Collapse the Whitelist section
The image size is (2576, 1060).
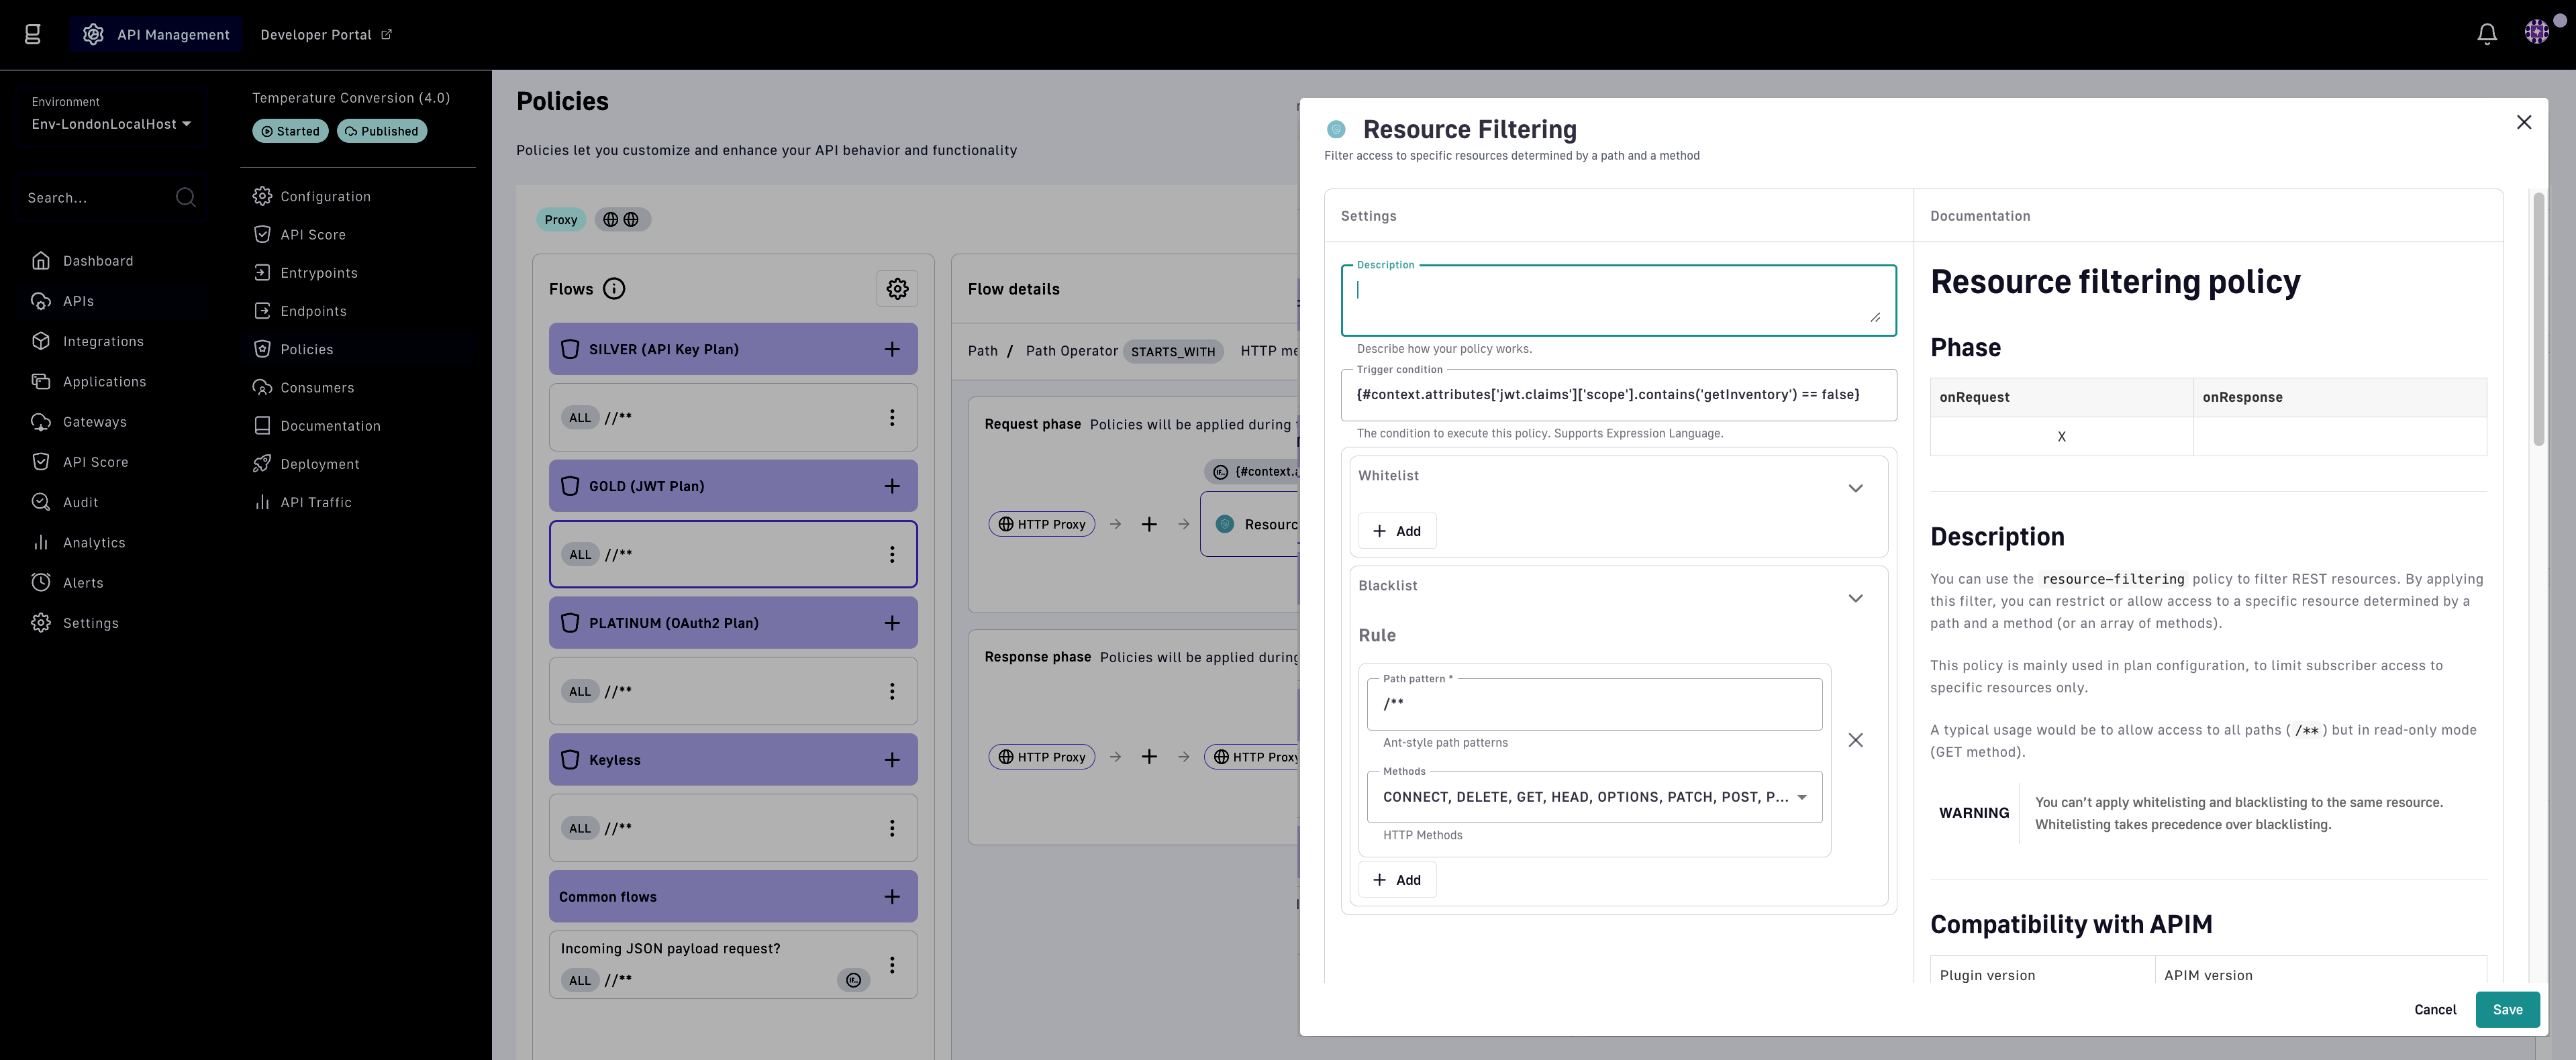coord(1855,488)
